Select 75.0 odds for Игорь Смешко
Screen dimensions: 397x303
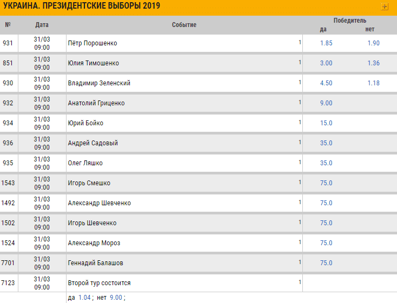(x=326, y=183)
